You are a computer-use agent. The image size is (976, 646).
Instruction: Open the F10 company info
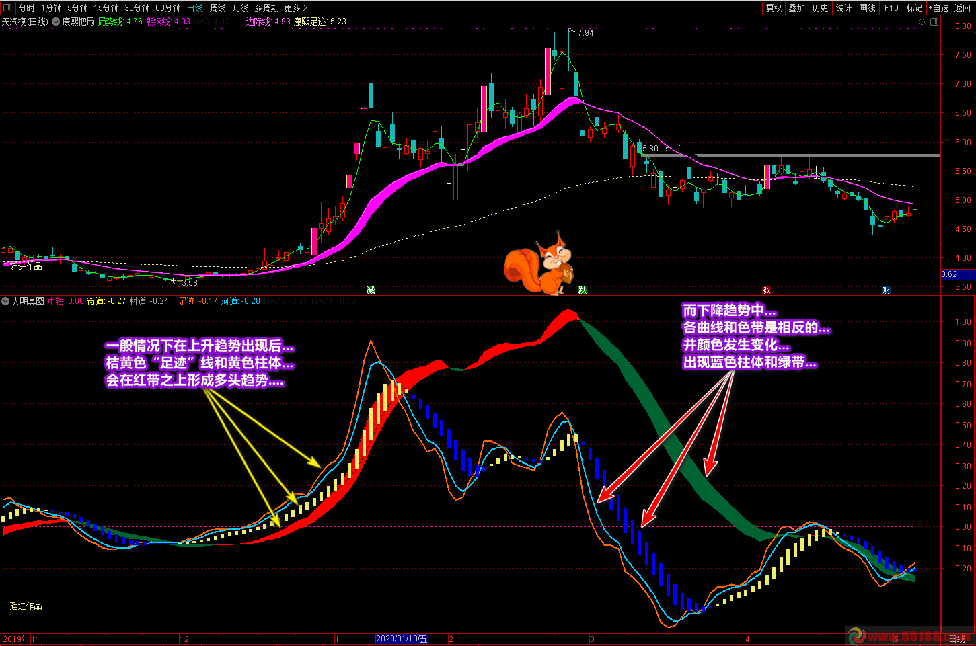[x=891, y=8]
